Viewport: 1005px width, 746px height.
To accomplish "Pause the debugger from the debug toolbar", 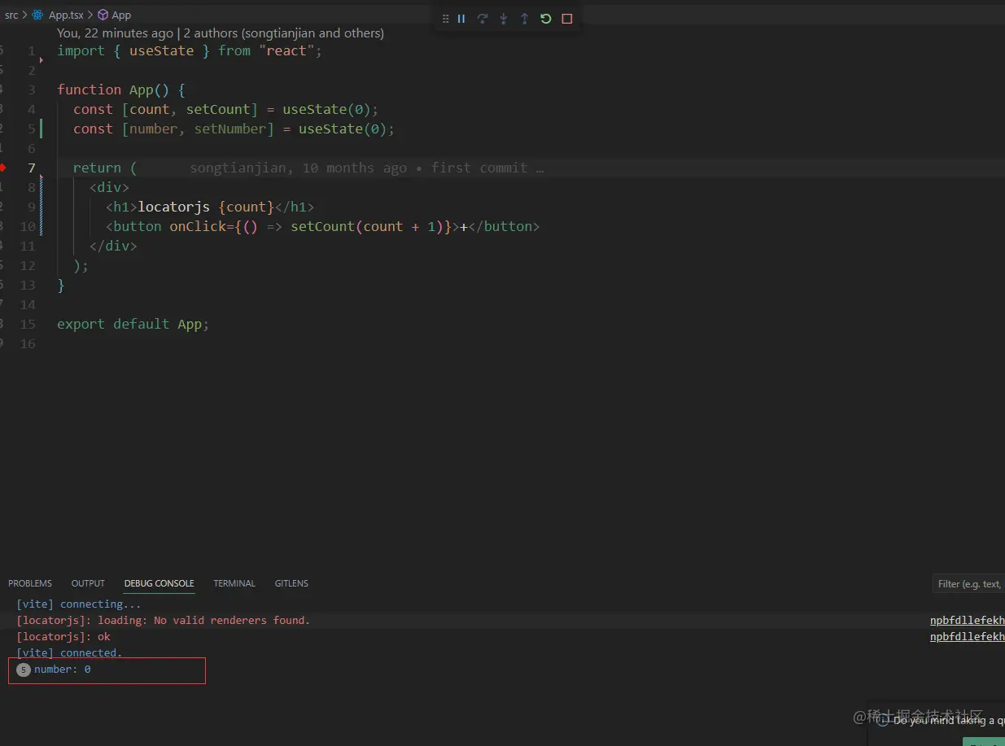I will tap(461, 19).
